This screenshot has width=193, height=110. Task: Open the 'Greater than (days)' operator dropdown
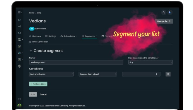click(x=98, y=74)
